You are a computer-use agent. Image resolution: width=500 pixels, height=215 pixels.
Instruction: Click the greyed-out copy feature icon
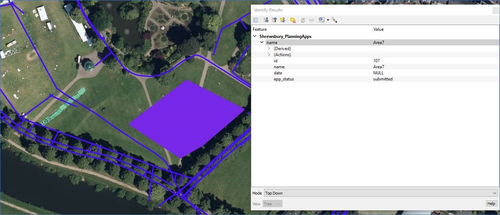coord(303,20)
